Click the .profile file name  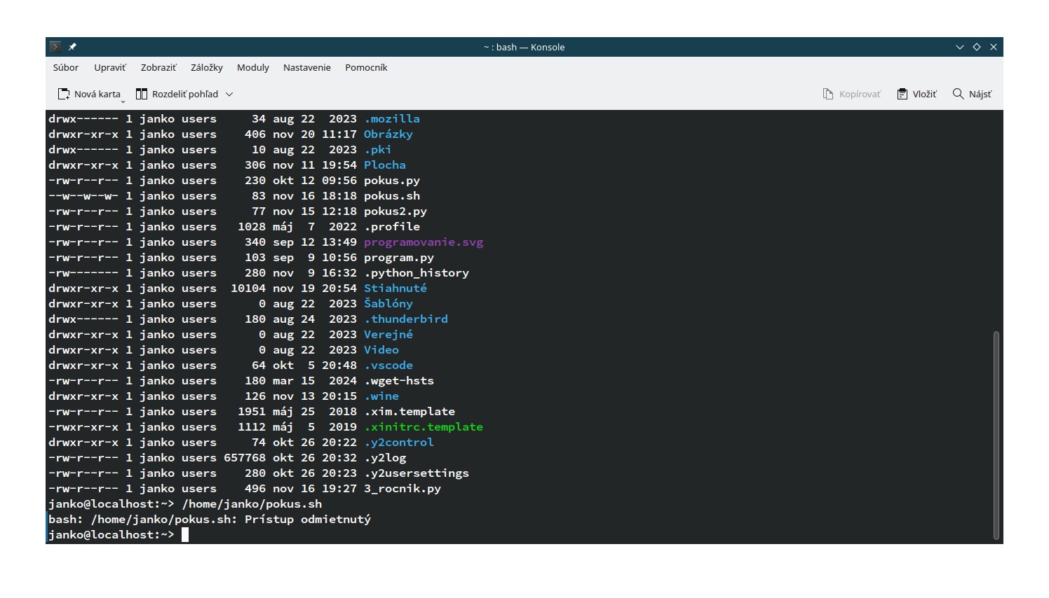coord(392,227)
